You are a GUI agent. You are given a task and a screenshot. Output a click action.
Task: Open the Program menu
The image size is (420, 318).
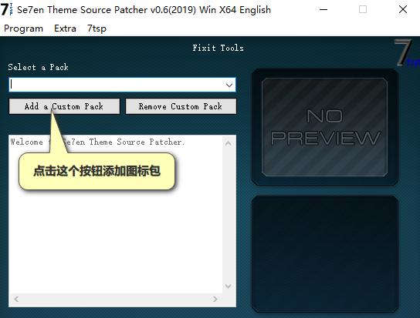(23, 28)
